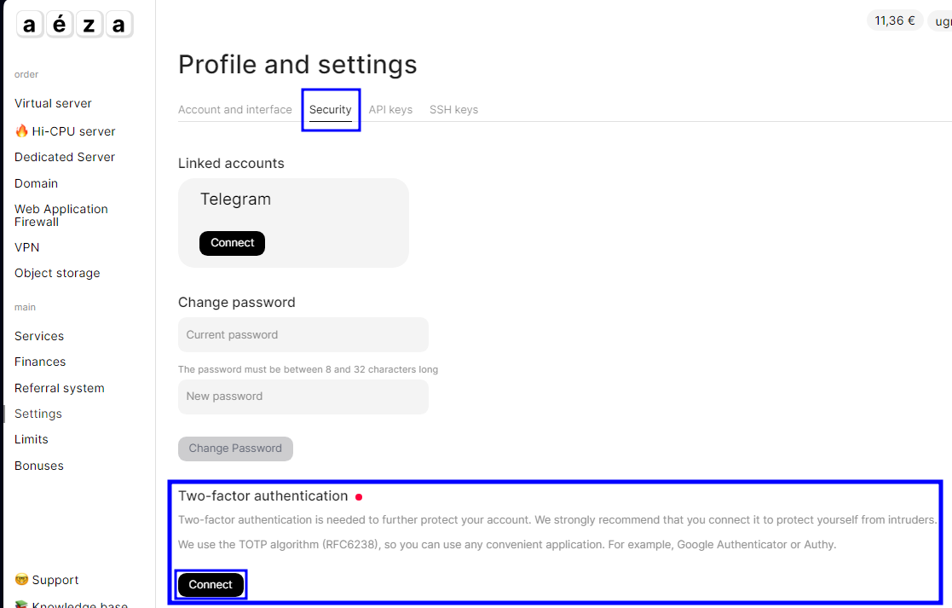
Task: Connect two-factor authentication
Action: 211,585
